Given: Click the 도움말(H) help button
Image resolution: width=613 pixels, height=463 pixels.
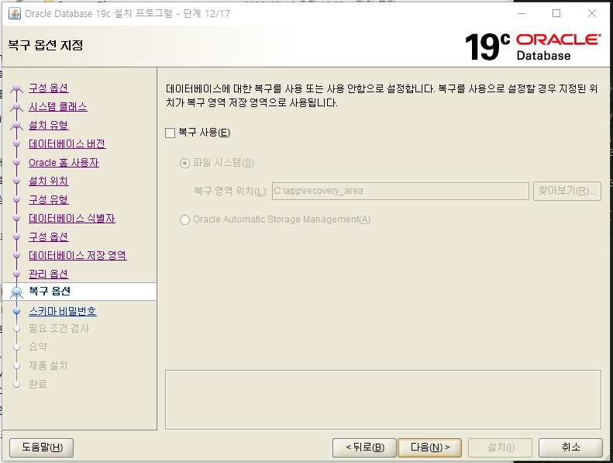Looking at the screenshot, I should pyautogui.click(x=41, y=447).
